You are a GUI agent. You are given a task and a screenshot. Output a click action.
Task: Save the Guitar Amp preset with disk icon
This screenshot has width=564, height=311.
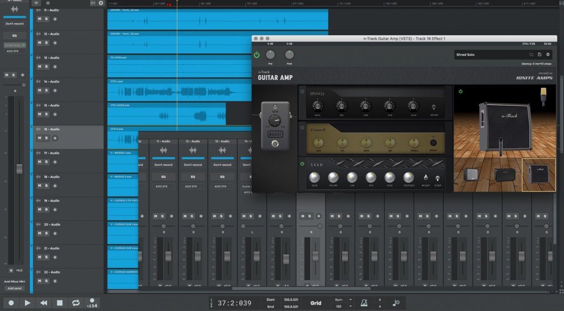[x=540, y=54]
